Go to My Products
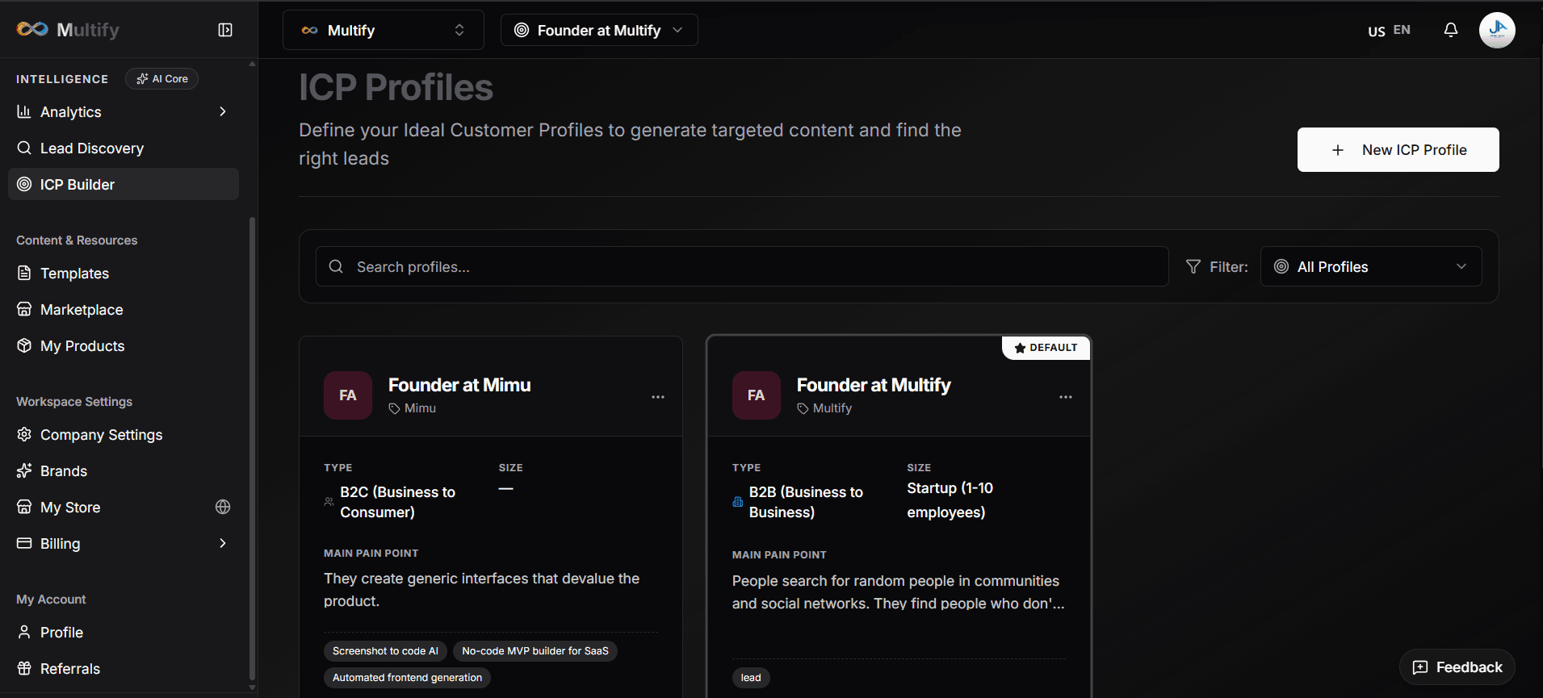This screenshot has height=698, width=1543. click(x=124, y=345)
